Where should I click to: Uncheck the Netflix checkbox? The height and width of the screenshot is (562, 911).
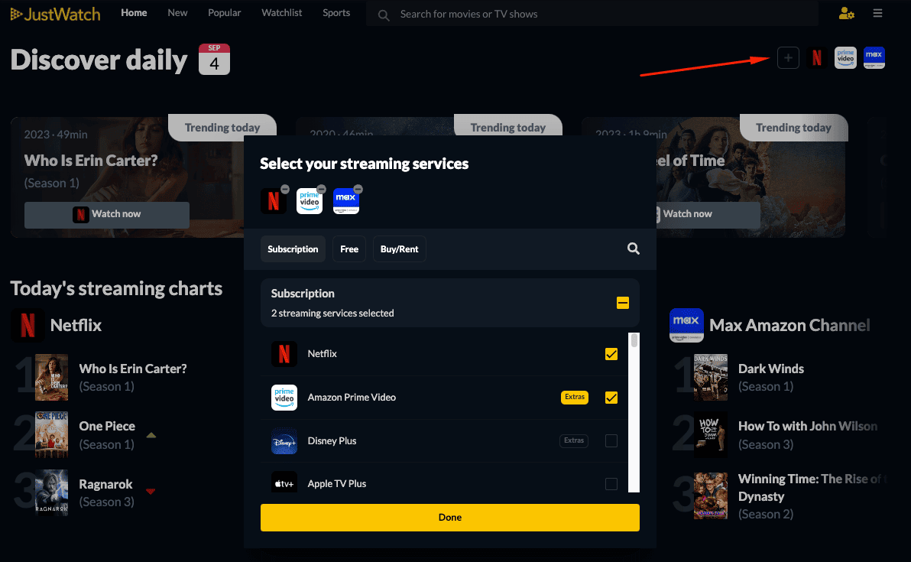tap(611, 354)
